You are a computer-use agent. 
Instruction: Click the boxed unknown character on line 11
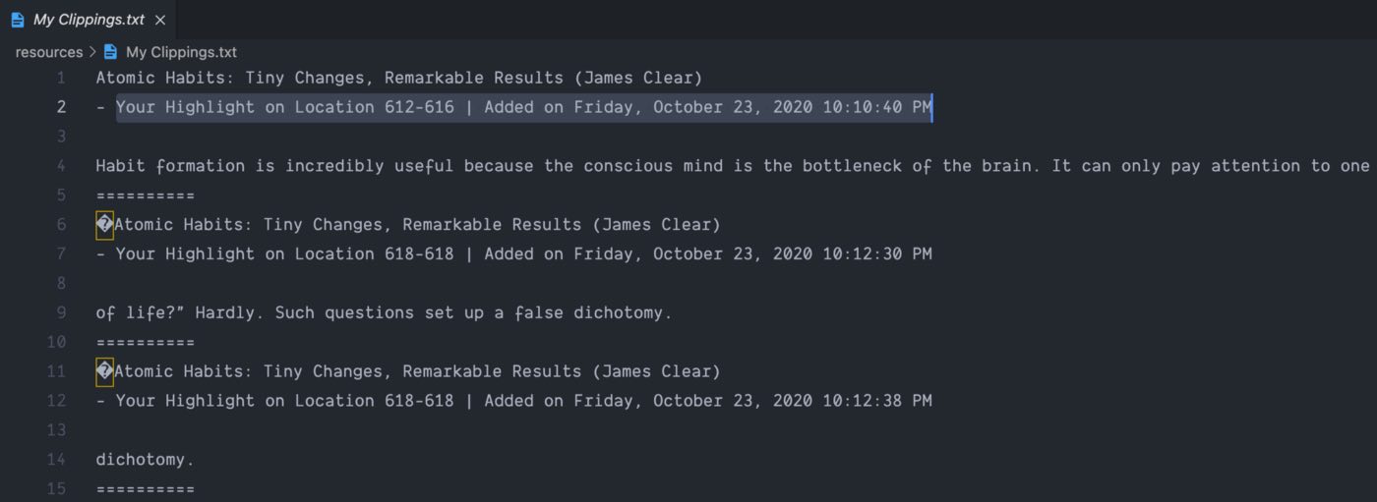tap(104, 371)
